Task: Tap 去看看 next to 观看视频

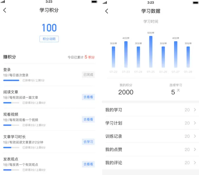Action: (x=88, y=119)
